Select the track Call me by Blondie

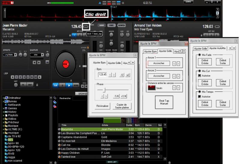coord(110,145)
